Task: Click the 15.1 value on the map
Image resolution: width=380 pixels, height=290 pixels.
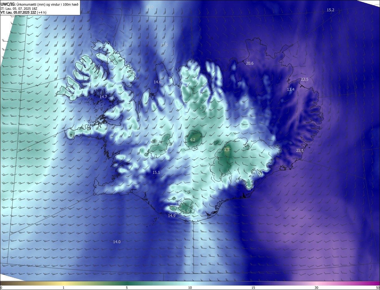Action: (156, 173)
